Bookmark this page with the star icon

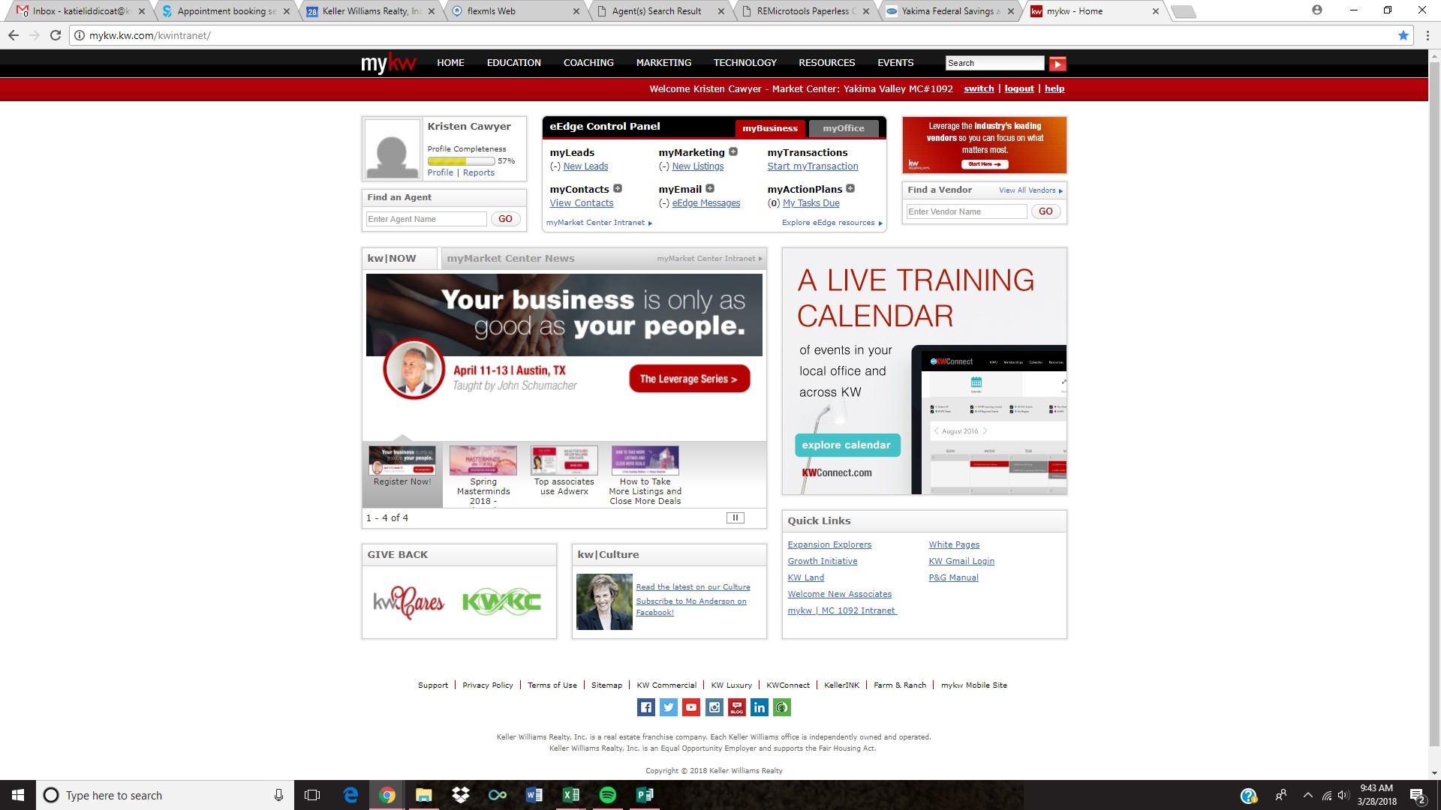[1403, 35]
